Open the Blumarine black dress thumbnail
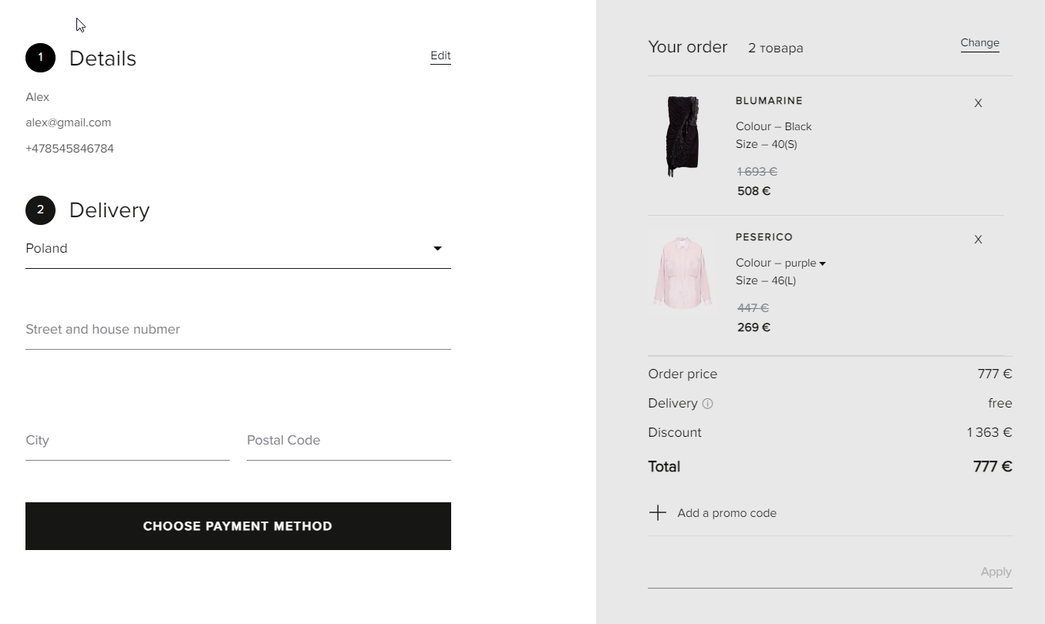This screenshot has height=624, width=1045. 683,137
